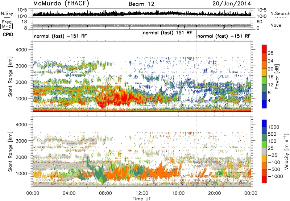Click the red bottom segment of velocity colorbar
290x201 pixels.
click(264, 180)
